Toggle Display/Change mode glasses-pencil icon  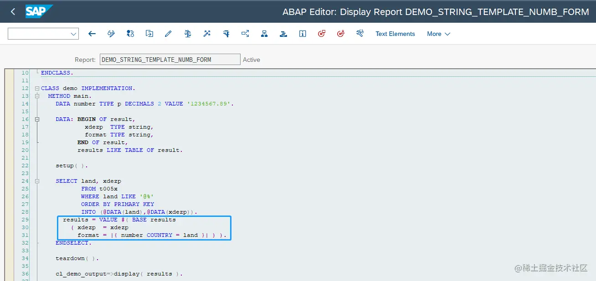coord(111,34)
